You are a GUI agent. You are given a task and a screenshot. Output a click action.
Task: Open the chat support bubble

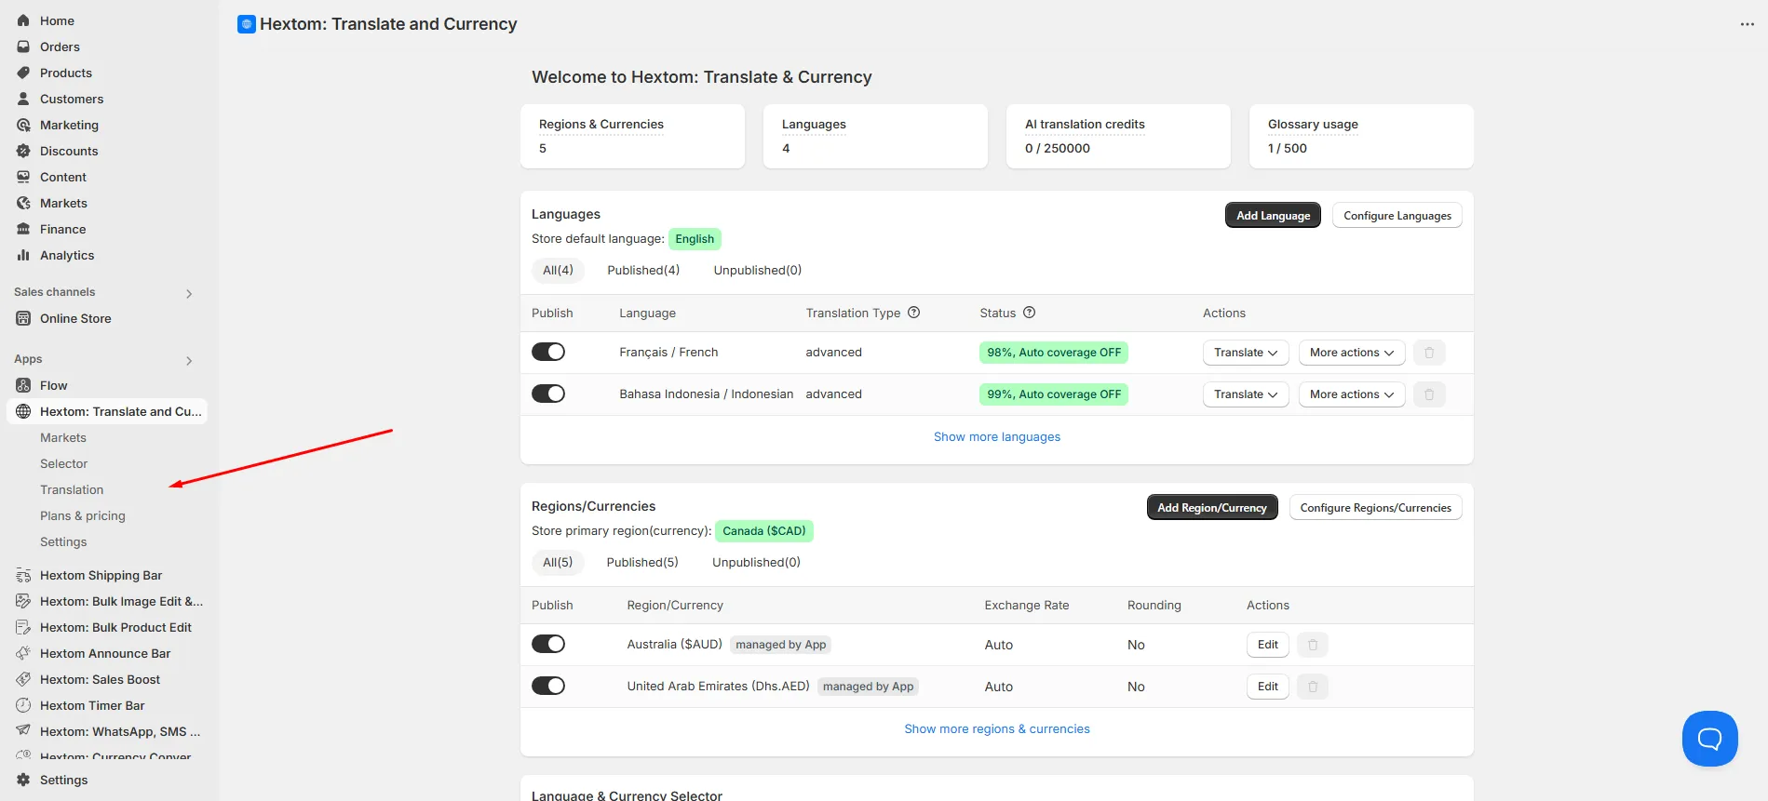click(1710, 739)
